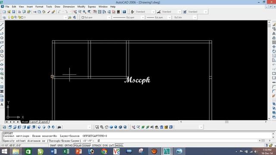Click the color swatch in ByLayer color control
Viewport: 276px width, 155px height.
click(x=83, y=17)
